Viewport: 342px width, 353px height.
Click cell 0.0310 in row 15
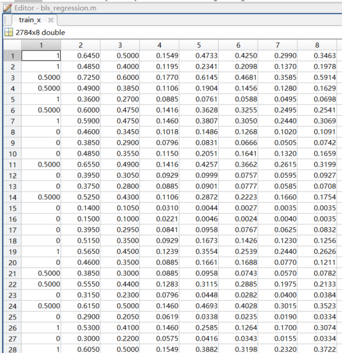click(159, 209)
